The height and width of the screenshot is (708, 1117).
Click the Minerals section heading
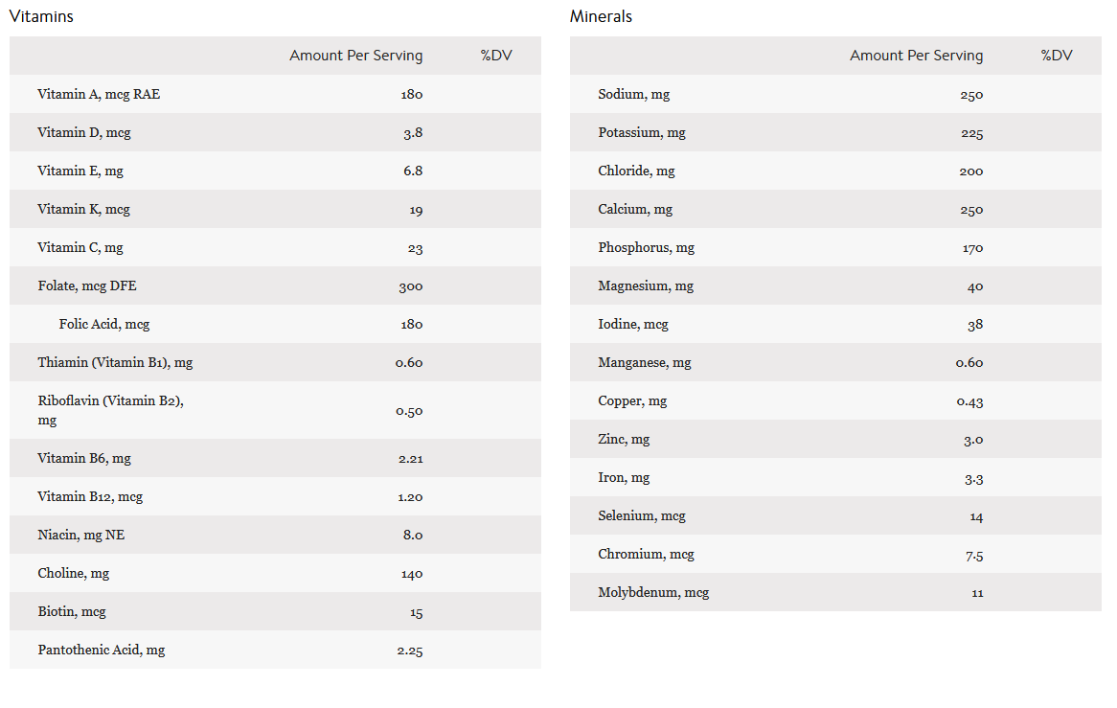coord(601,16)
